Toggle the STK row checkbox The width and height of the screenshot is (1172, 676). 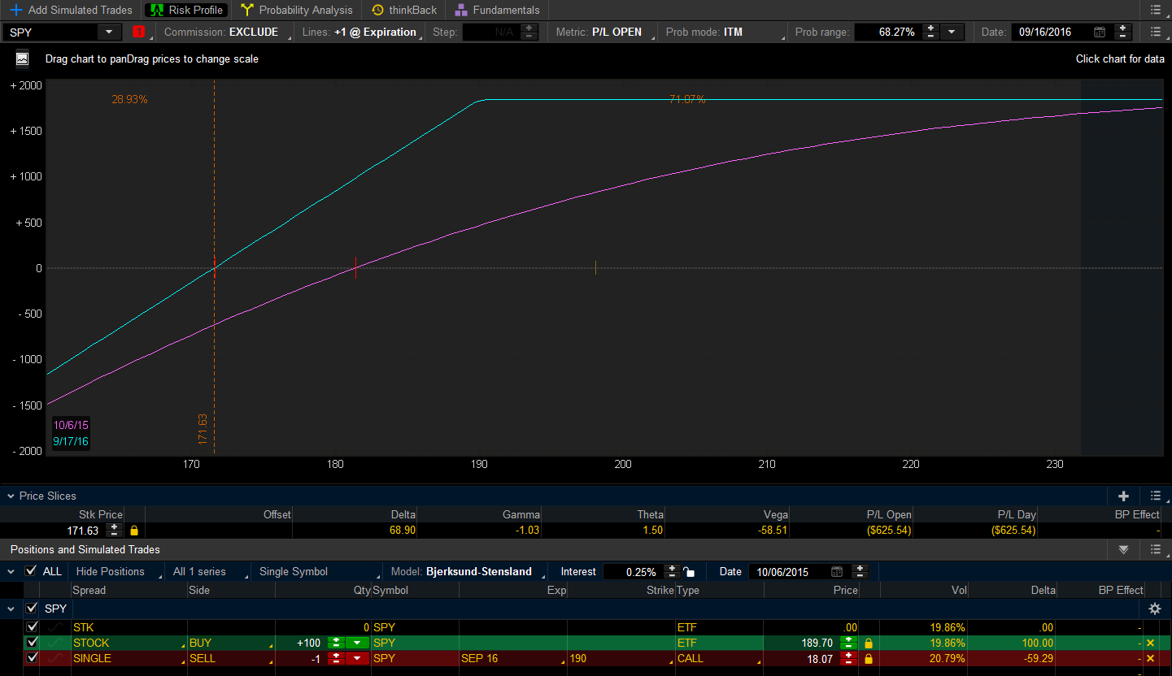[x=32, y=627]
